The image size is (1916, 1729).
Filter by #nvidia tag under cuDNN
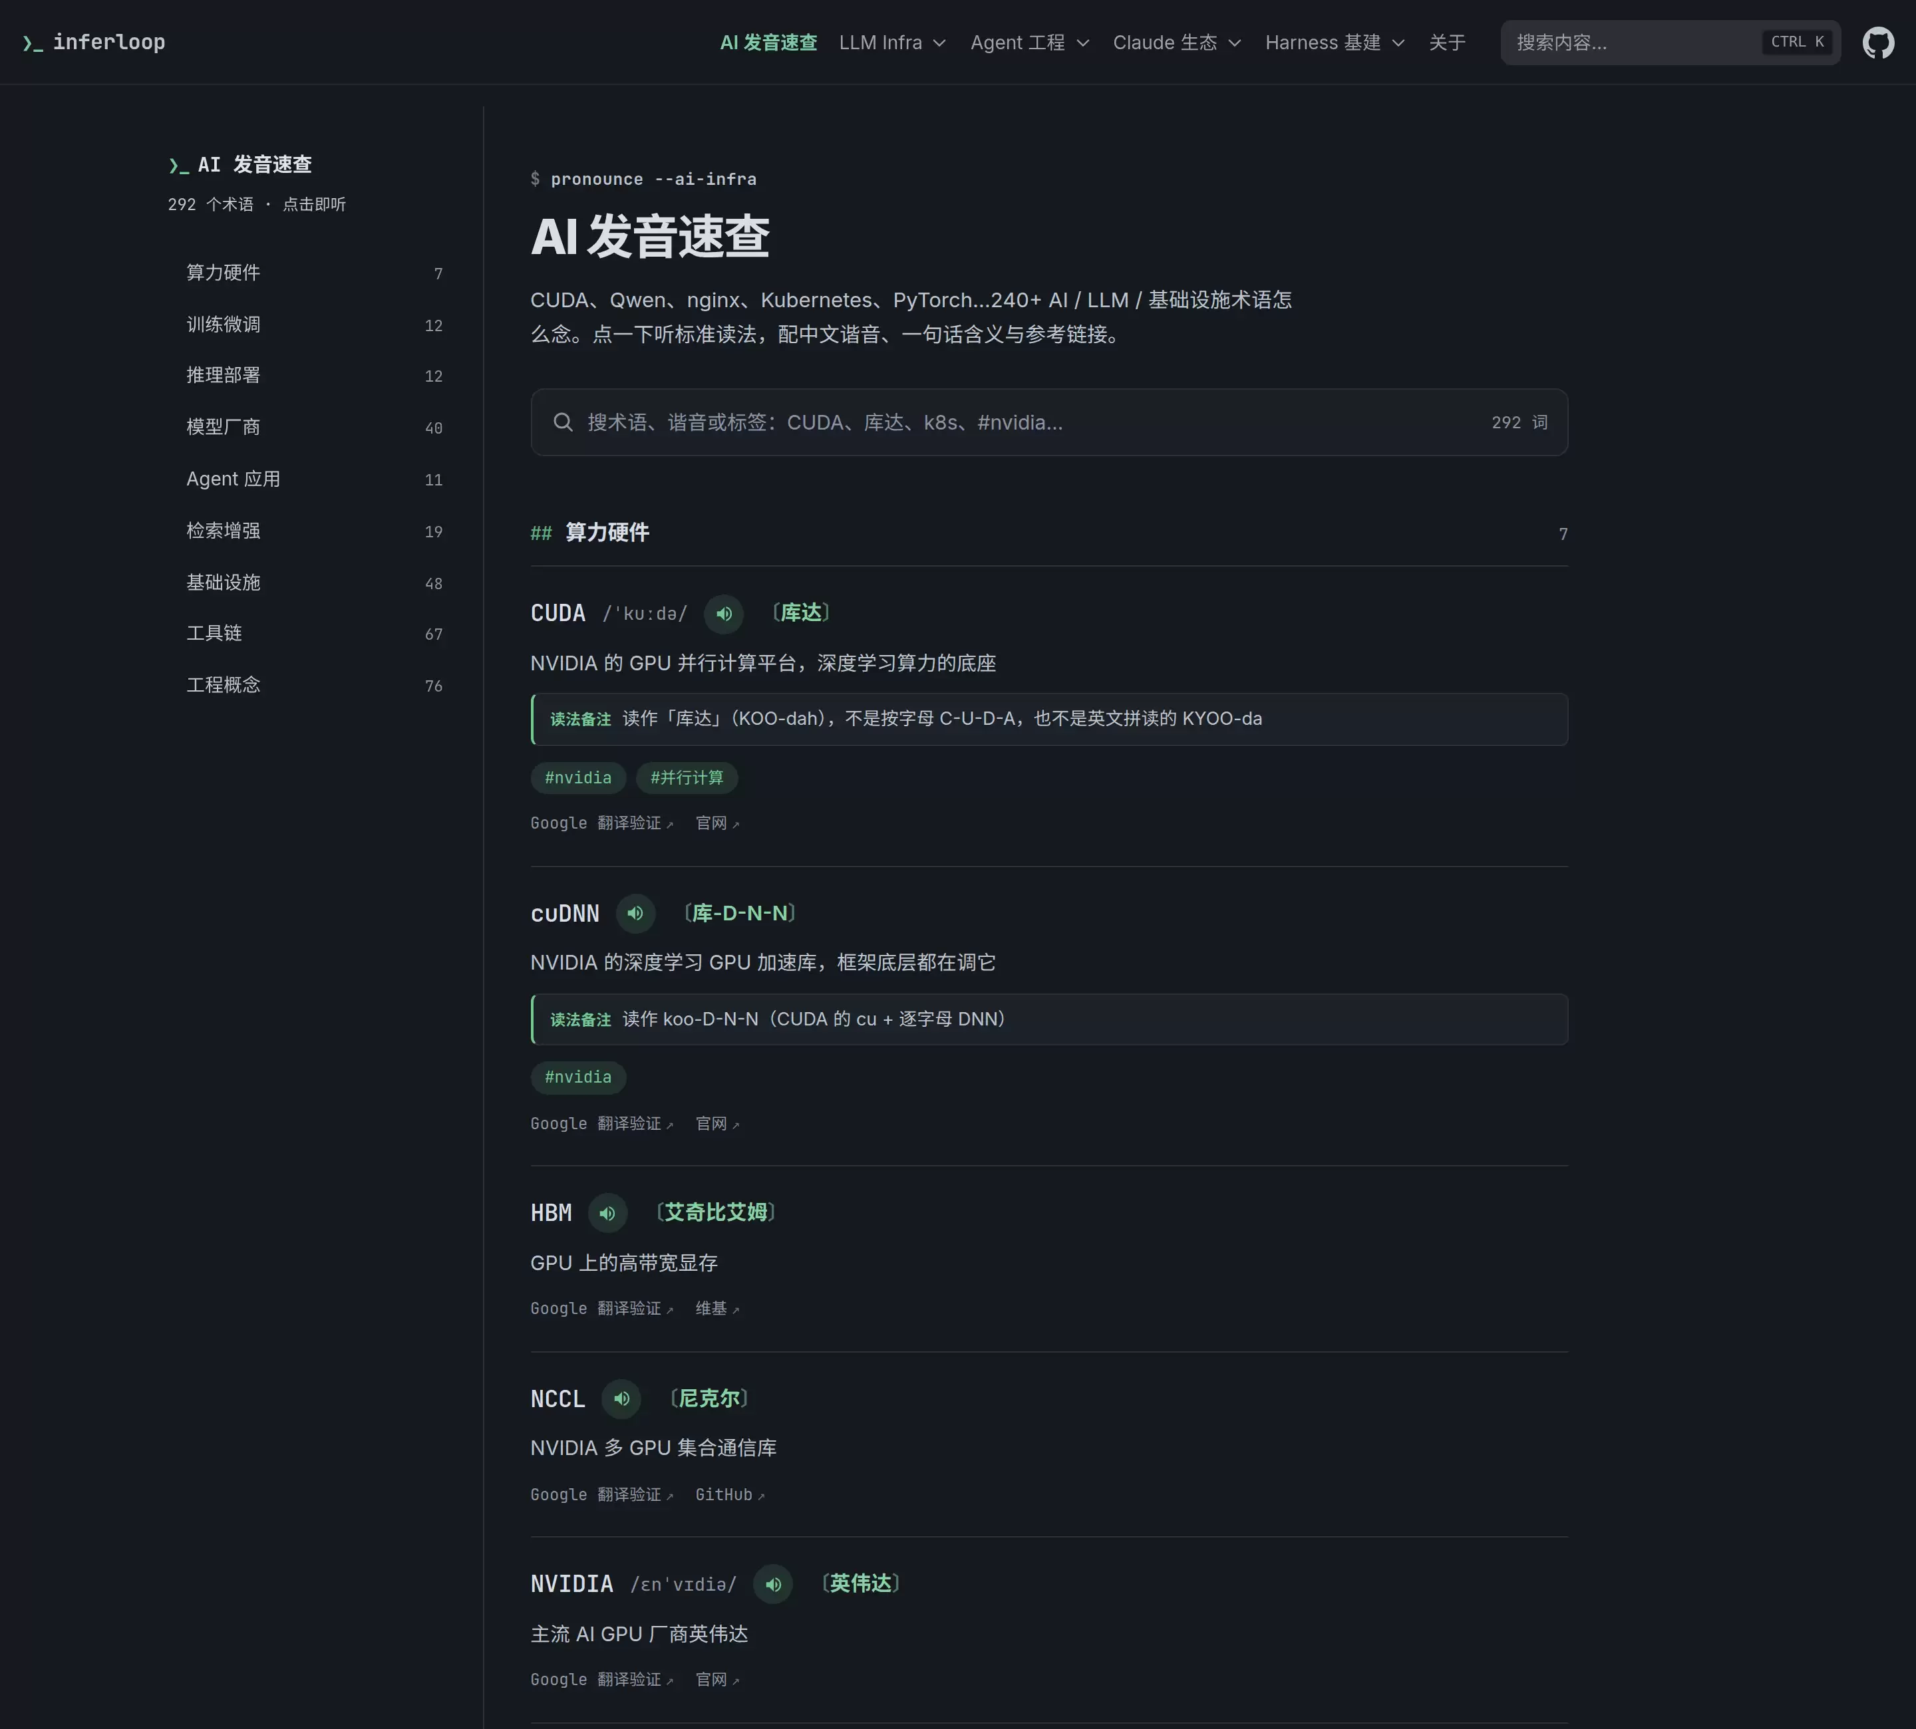point(578,1077)
